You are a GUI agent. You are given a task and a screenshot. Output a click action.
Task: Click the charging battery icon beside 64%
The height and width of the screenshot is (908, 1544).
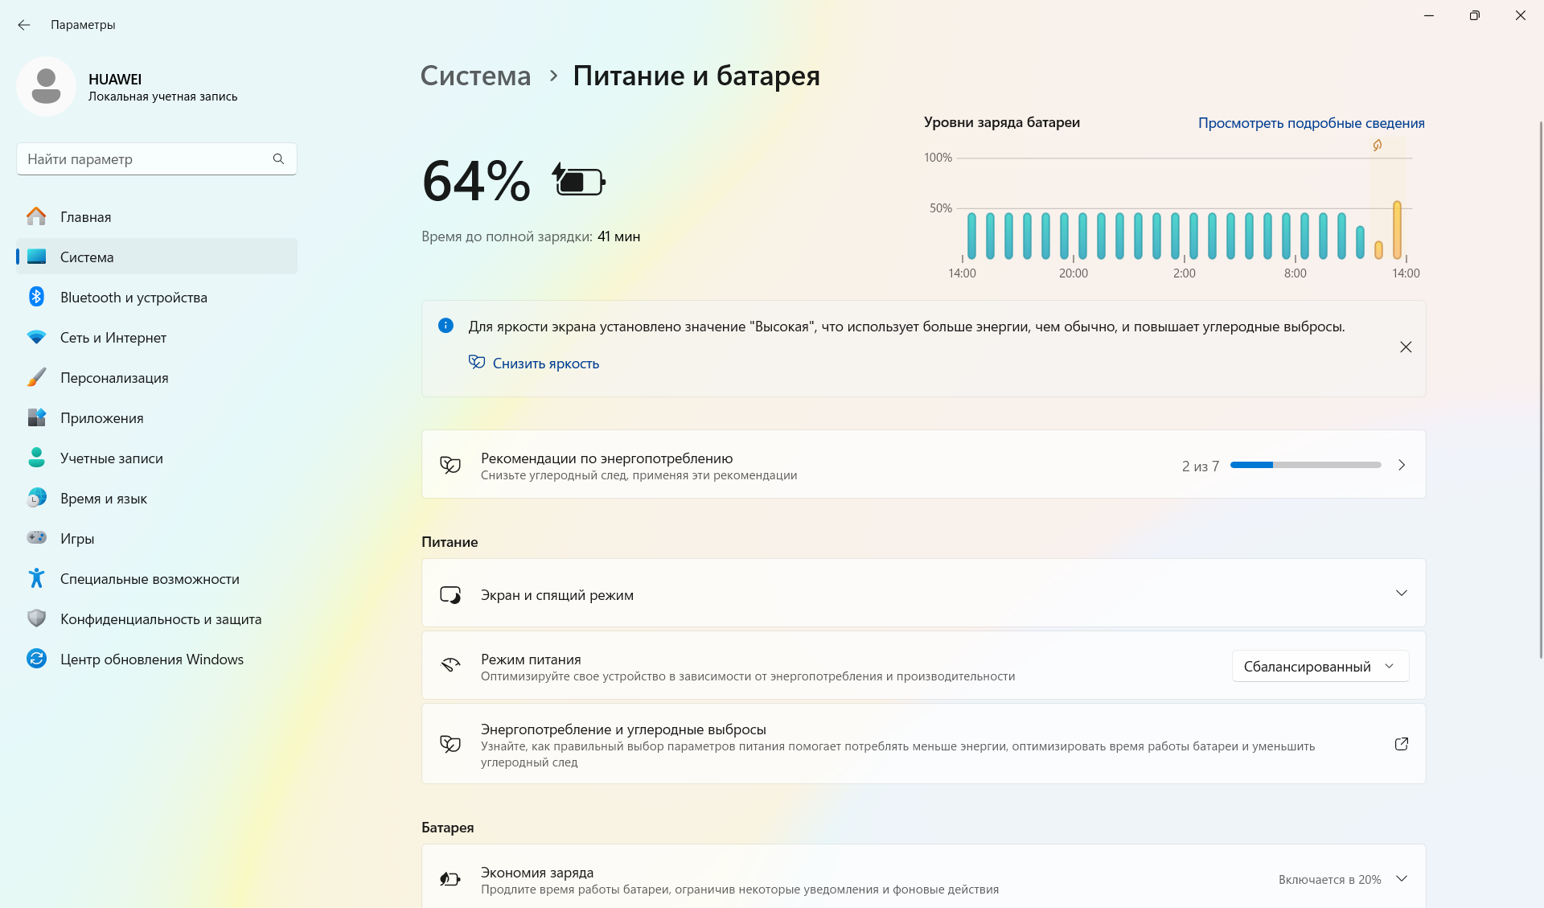click(x=578, y=180)
